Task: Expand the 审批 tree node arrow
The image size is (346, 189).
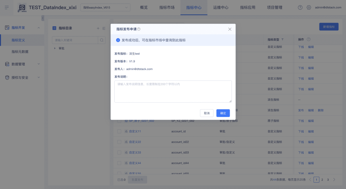Action: [55, 48]
